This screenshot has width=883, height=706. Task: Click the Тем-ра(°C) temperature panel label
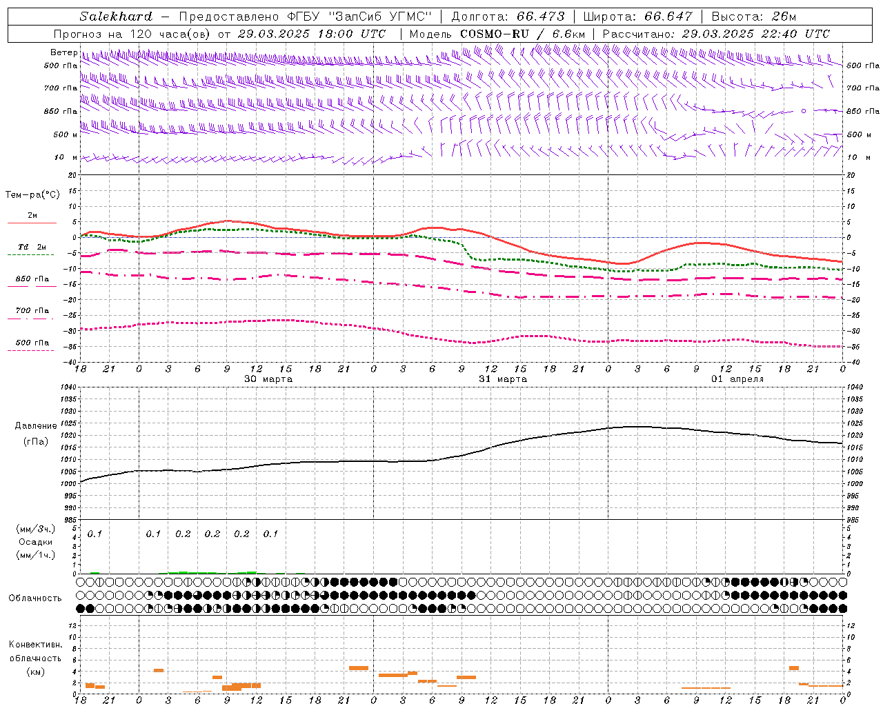click(32, 195)
